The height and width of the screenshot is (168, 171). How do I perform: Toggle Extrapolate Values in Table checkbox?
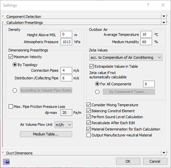91,66
